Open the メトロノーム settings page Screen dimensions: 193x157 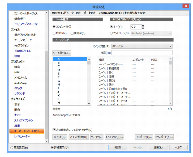point(20,78)
